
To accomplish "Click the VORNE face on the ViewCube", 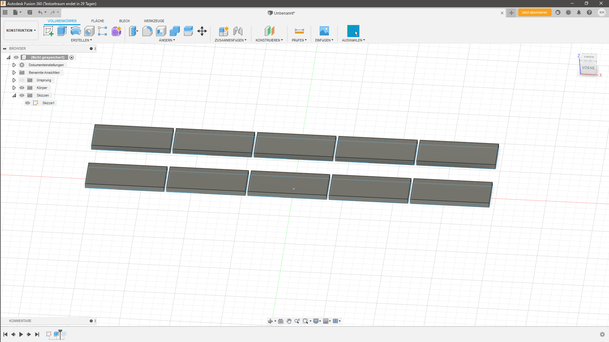I will pyautogui.click(x=588, y=68).
